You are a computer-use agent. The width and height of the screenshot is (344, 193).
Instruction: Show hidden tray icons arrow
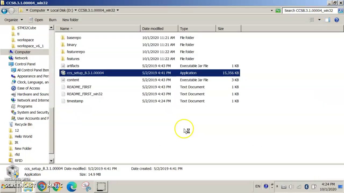click(x=277, y=187)
